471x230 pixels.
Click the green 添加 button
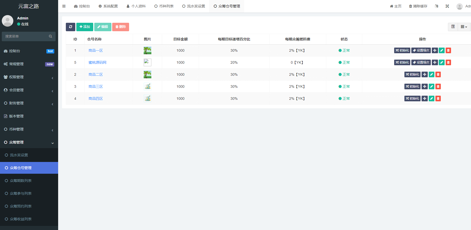click(x=85, y=27)
